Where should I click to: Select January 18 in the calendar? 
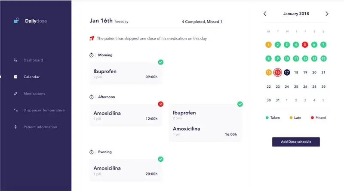(x=296, y=72)
